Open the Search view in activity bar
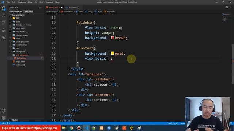The height and width of the screenshot is (131, 234). [x=4, y=15]
